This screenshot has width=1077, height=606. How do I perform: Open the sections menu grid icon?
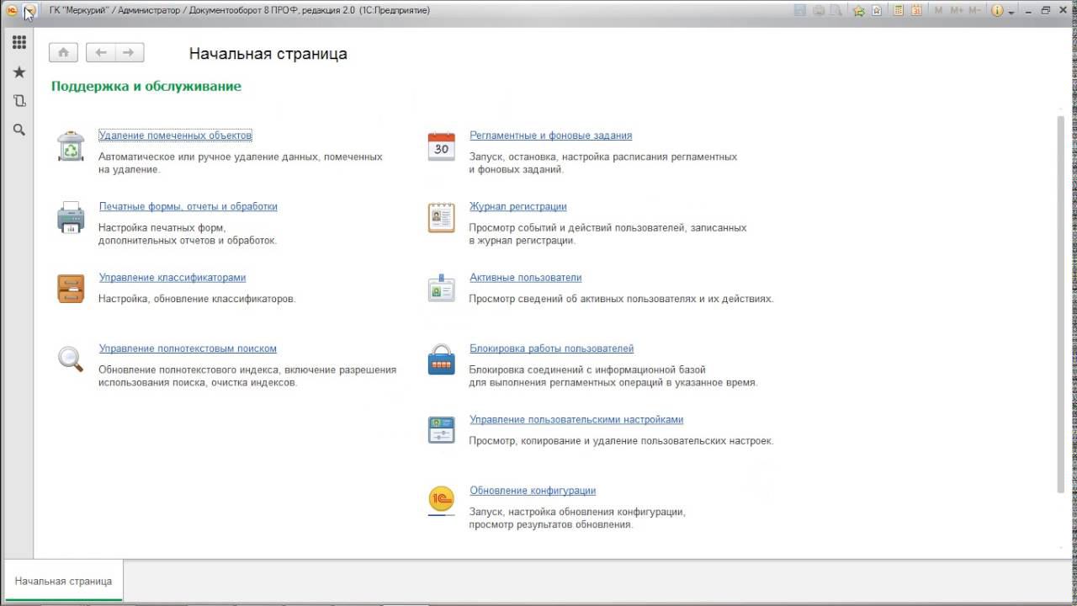(19, 42)
